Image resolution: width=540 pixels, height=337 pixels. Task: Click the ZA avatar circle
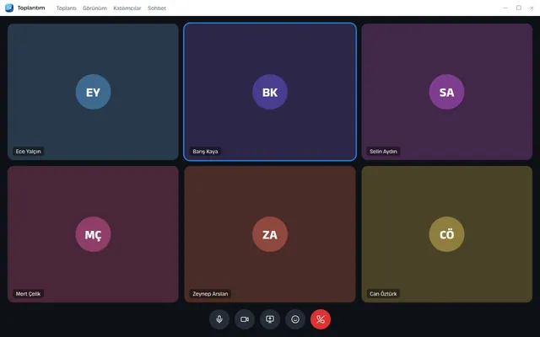[x=270, y=234]
